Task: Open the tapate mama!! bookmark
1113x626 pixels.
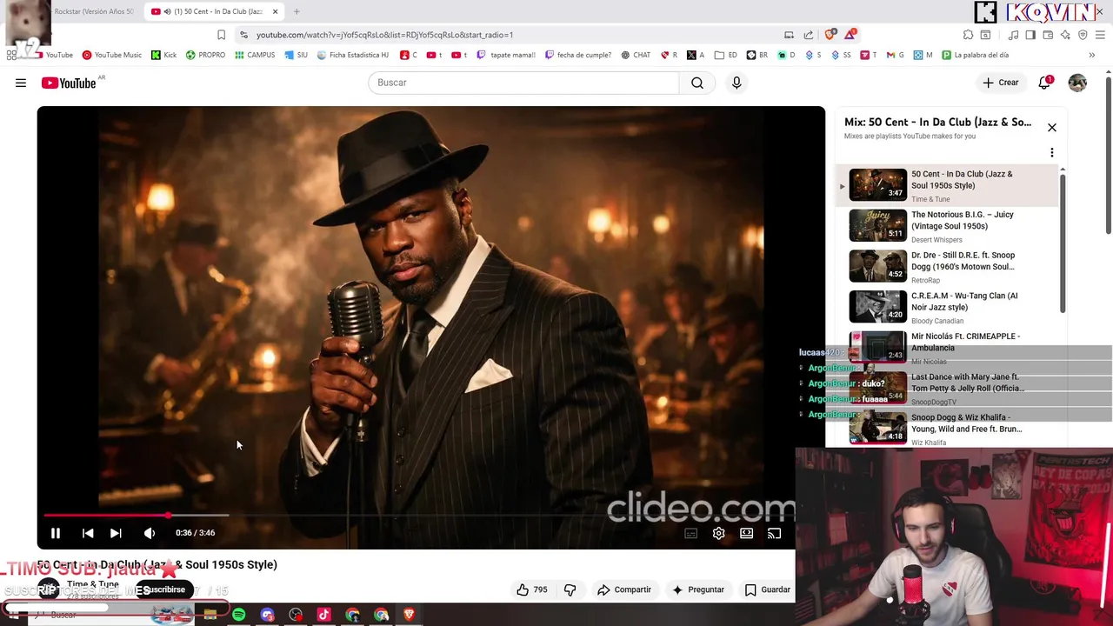Action: pos(506,55)
